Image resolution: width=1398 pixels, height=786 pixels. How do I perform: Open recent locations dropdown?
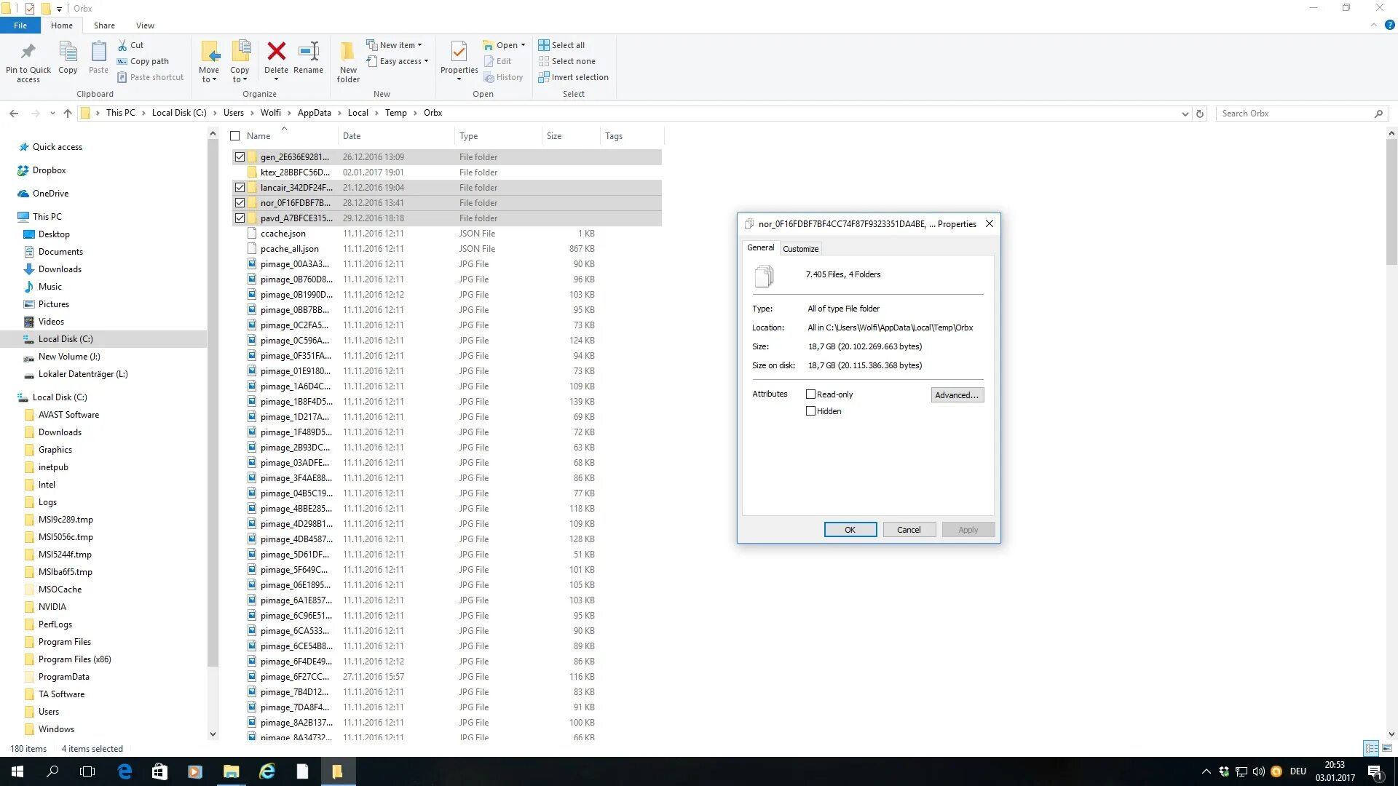(x=52, y=114)
